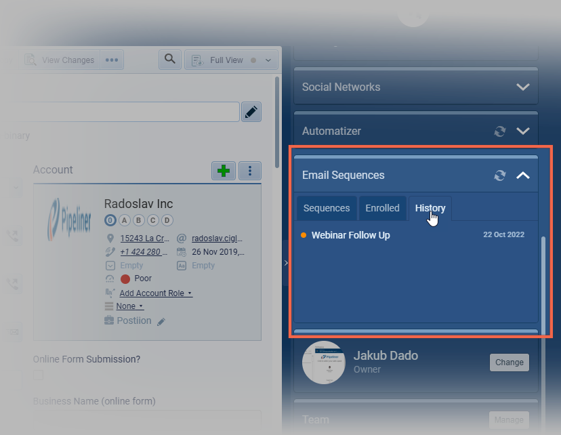Open the Full View dropdown
This screenshot has height=435, width=561.
point(231,60)
